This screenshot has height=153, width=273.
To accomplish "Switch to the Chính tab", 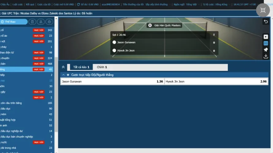I will [102, 67].
